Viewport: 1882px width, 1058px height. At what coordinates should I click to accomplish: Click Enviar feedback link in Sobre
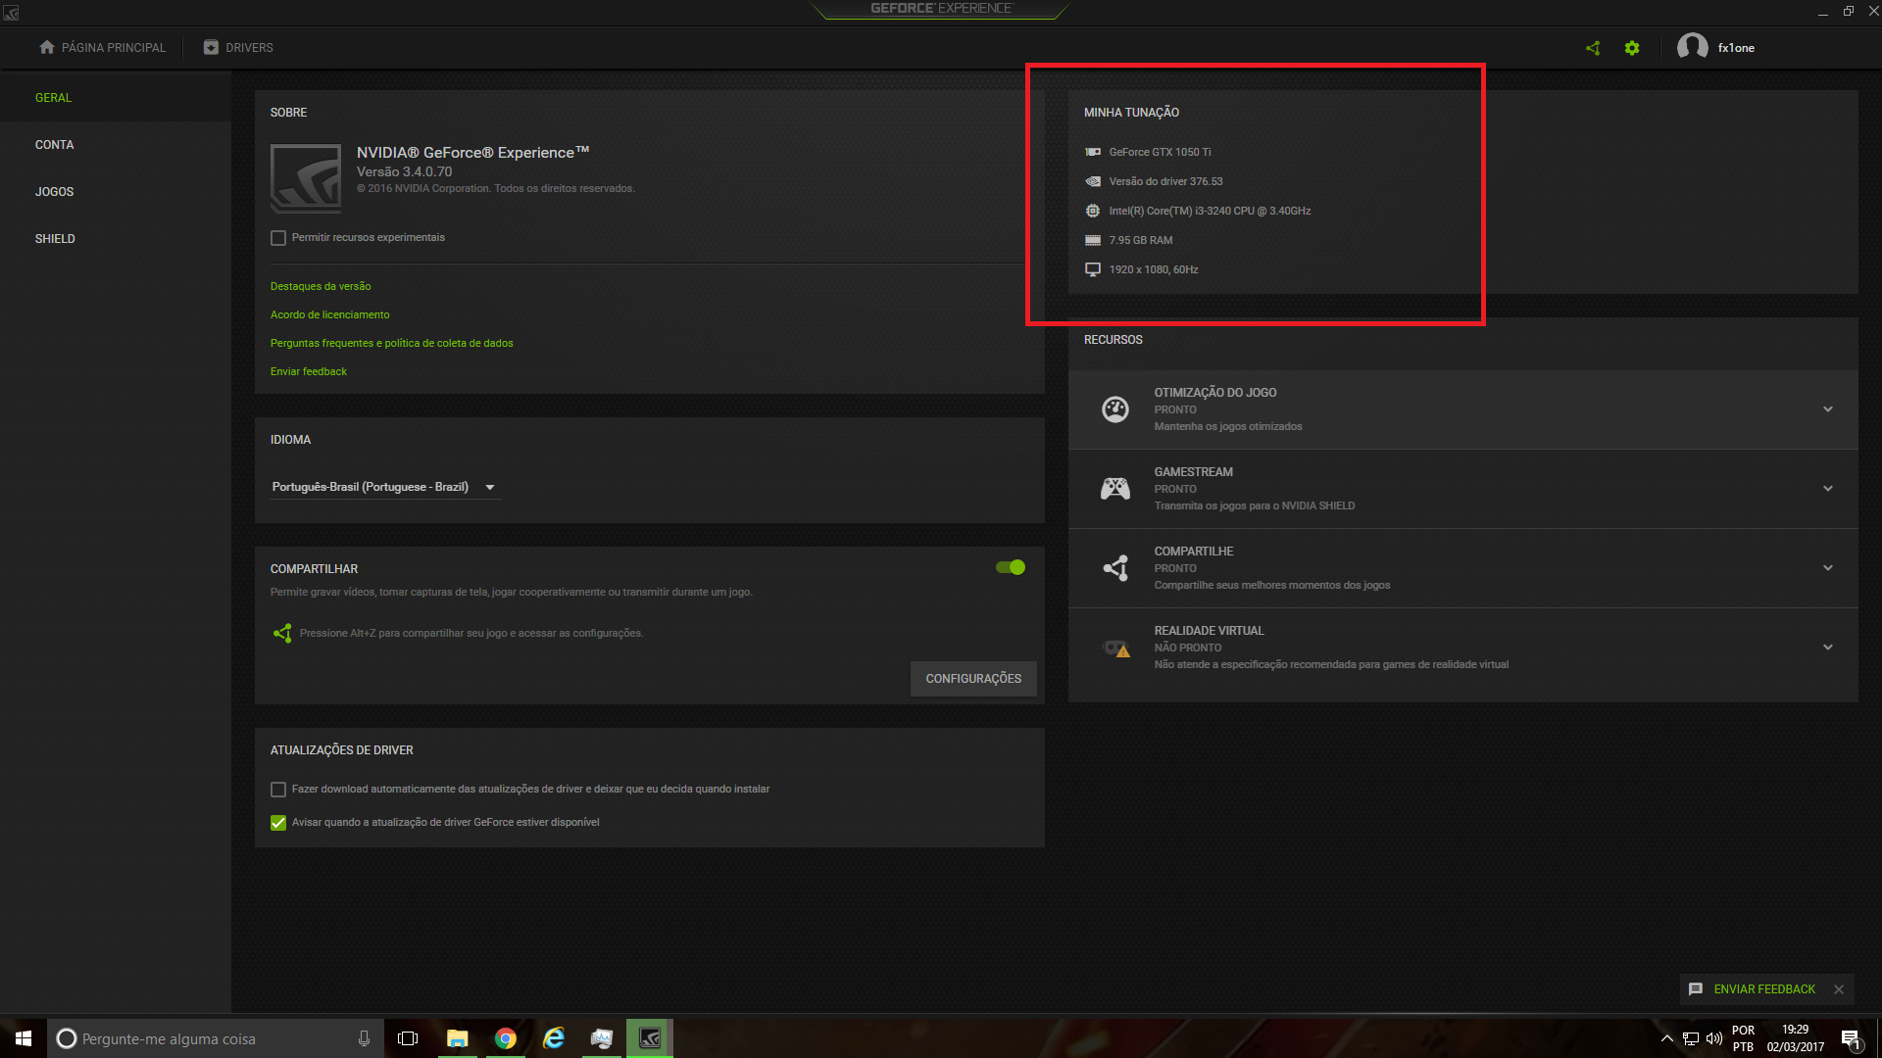[309, 371]
